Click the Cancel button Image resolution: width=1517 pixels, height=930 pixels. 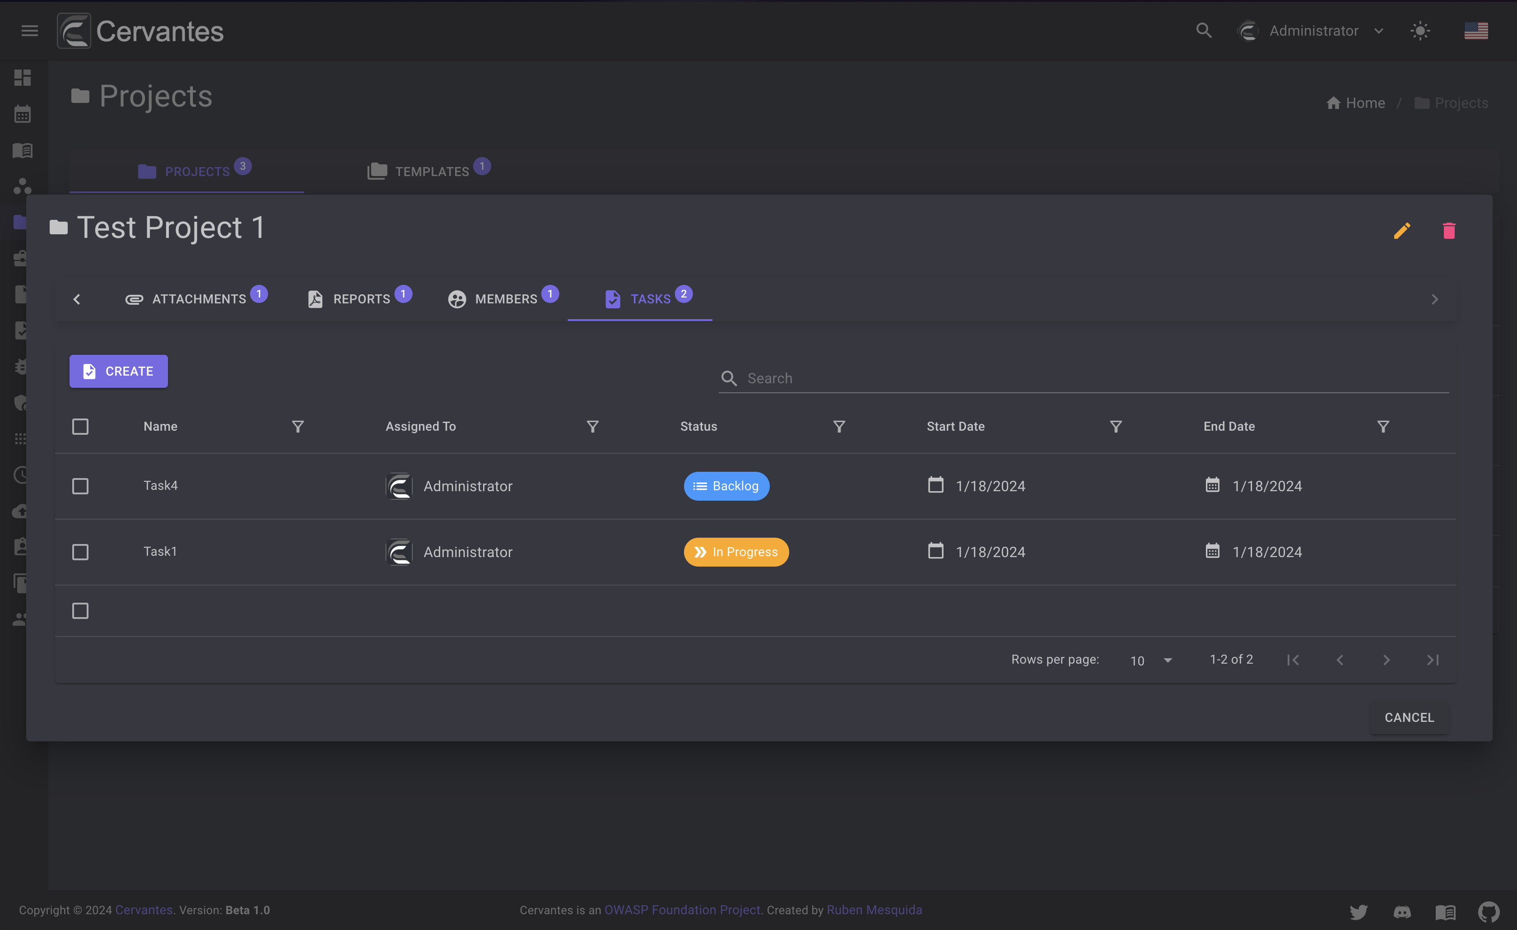click(x=1409, y=718)
